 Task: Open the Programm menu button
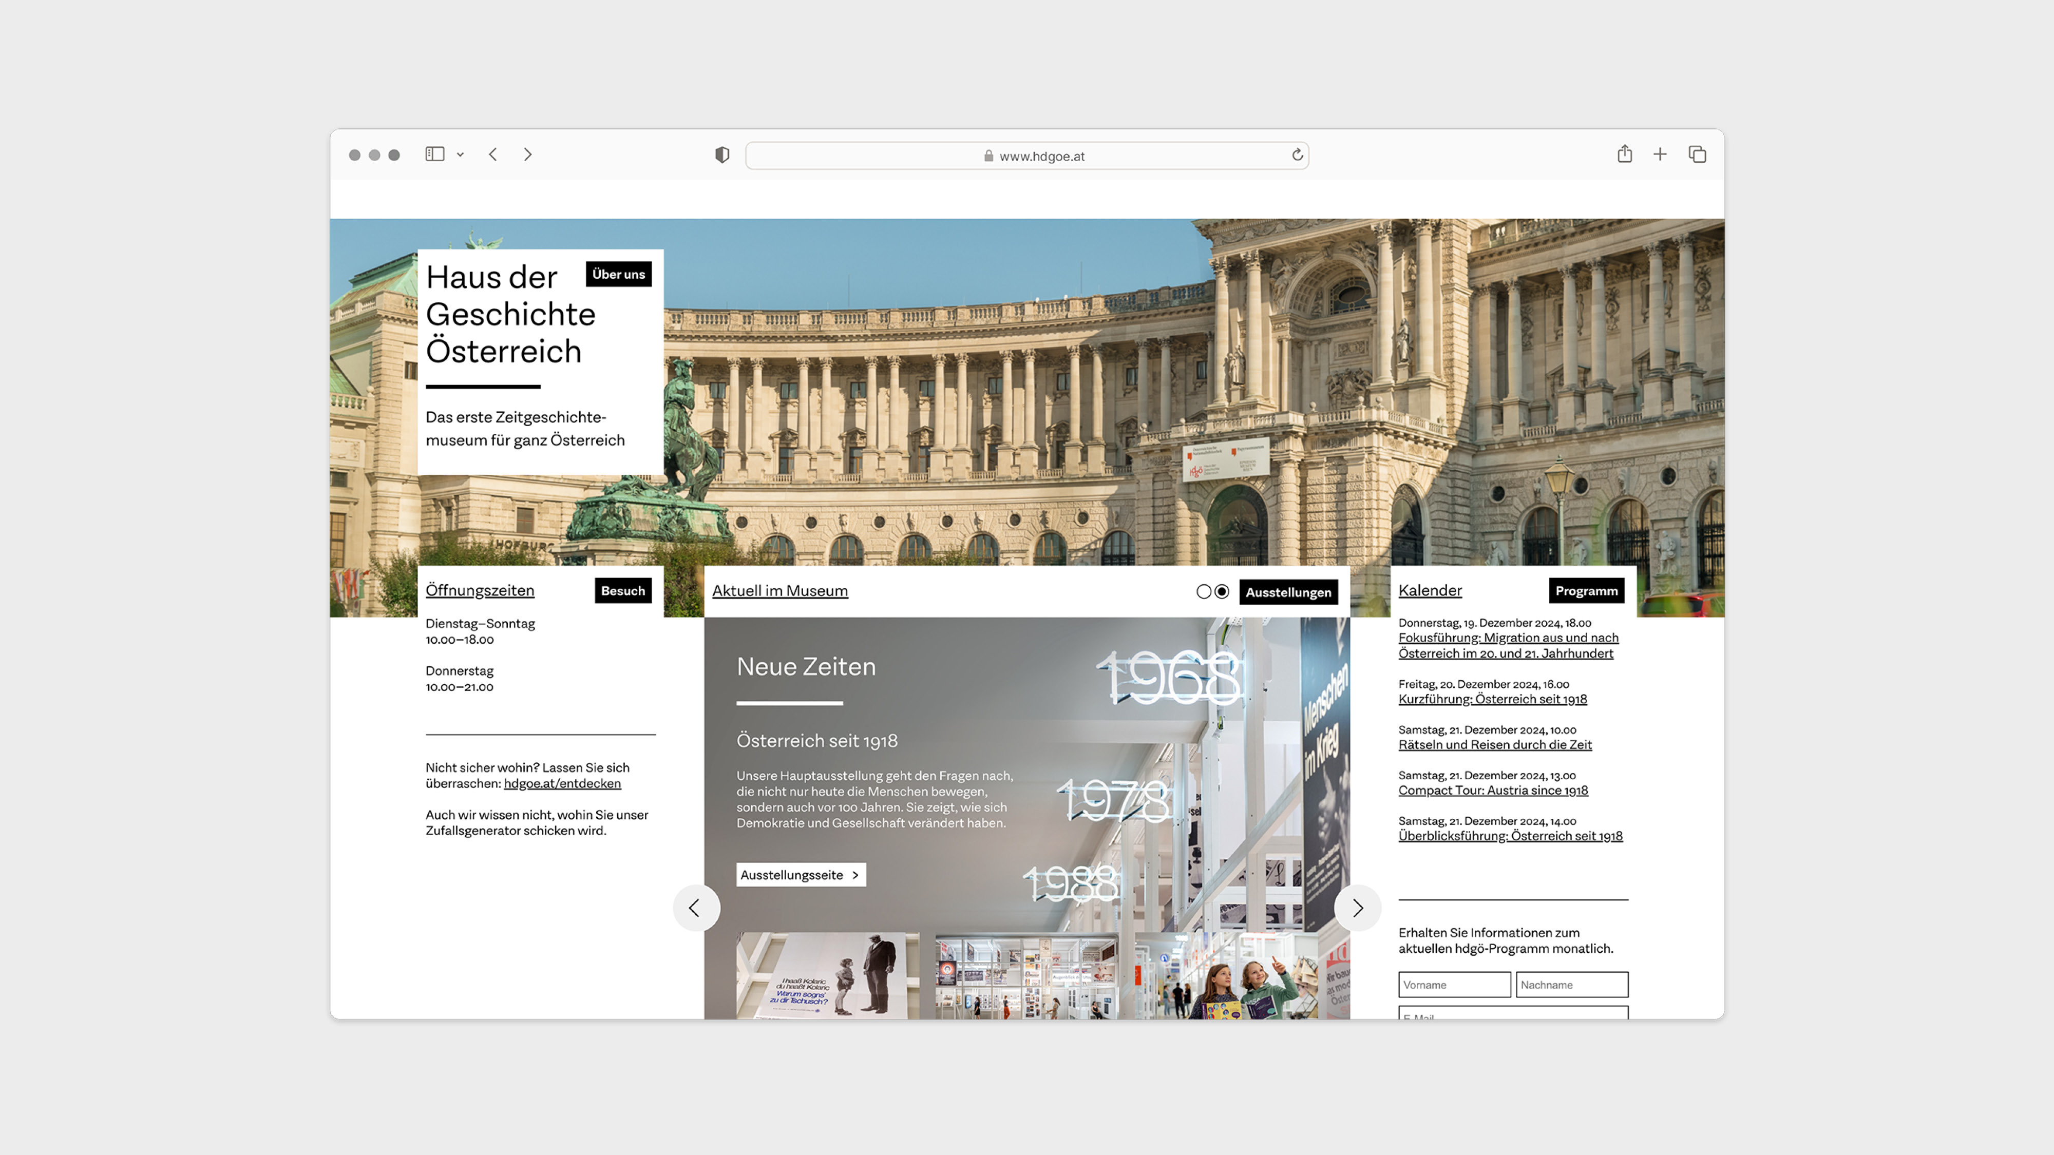tap(1587, 591)
